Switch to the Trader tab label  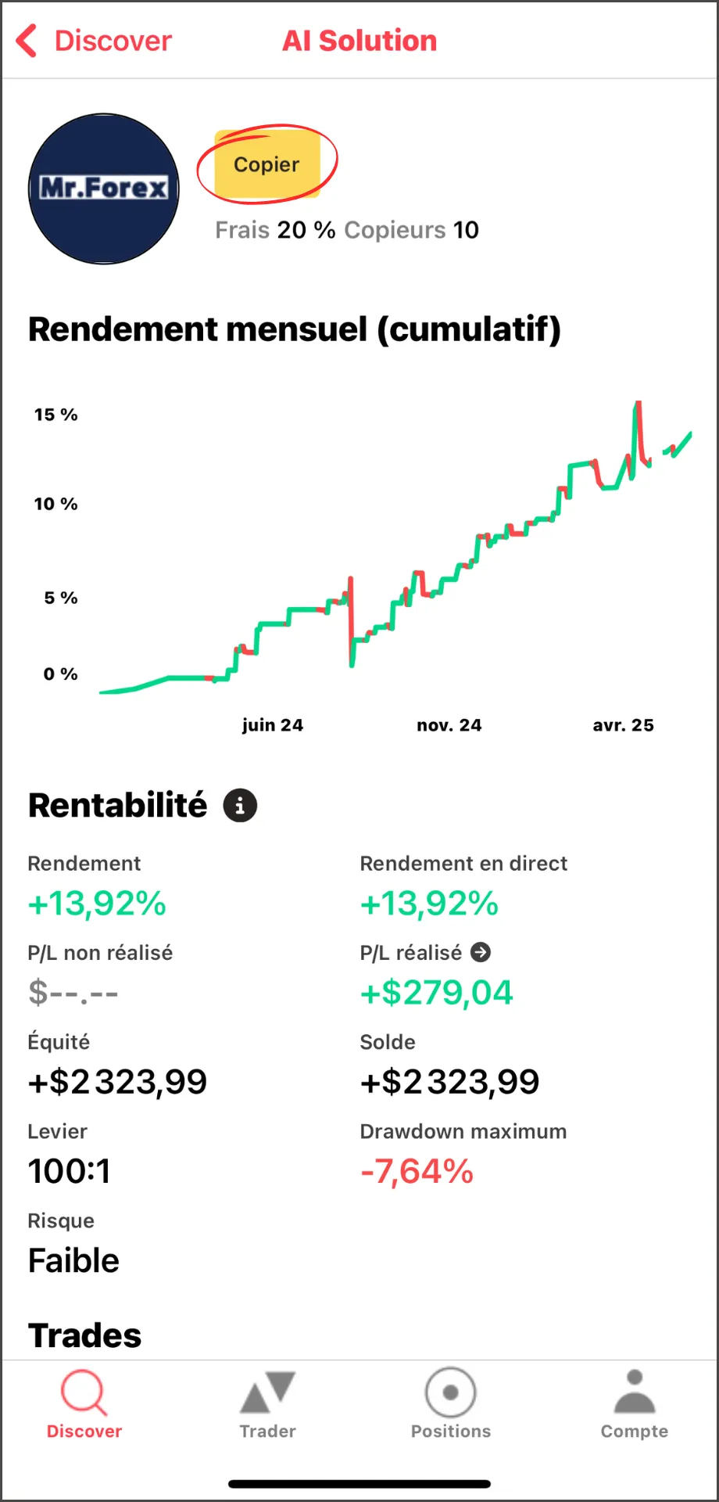click(x=267, y=1432)
